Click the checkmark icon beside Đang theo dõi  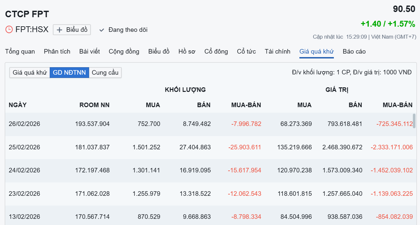click(102, 30)
